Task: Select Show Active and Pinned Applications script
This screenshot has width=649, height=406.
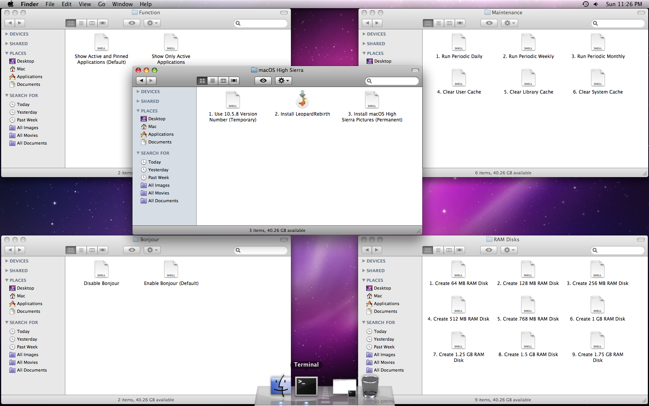Action: [102, 42]
